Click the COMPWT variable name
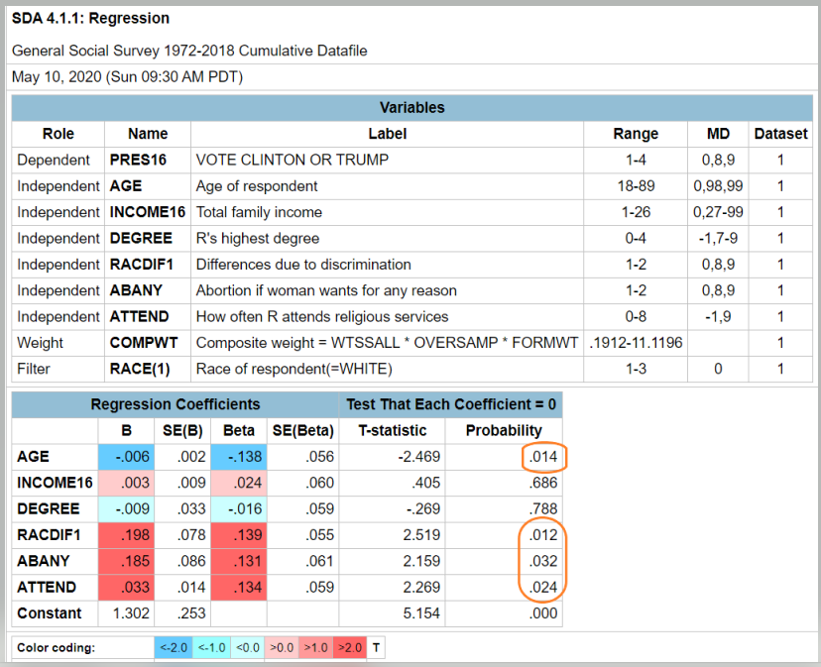821x667 pixels. pyautogui.click(x=144, y=343)
